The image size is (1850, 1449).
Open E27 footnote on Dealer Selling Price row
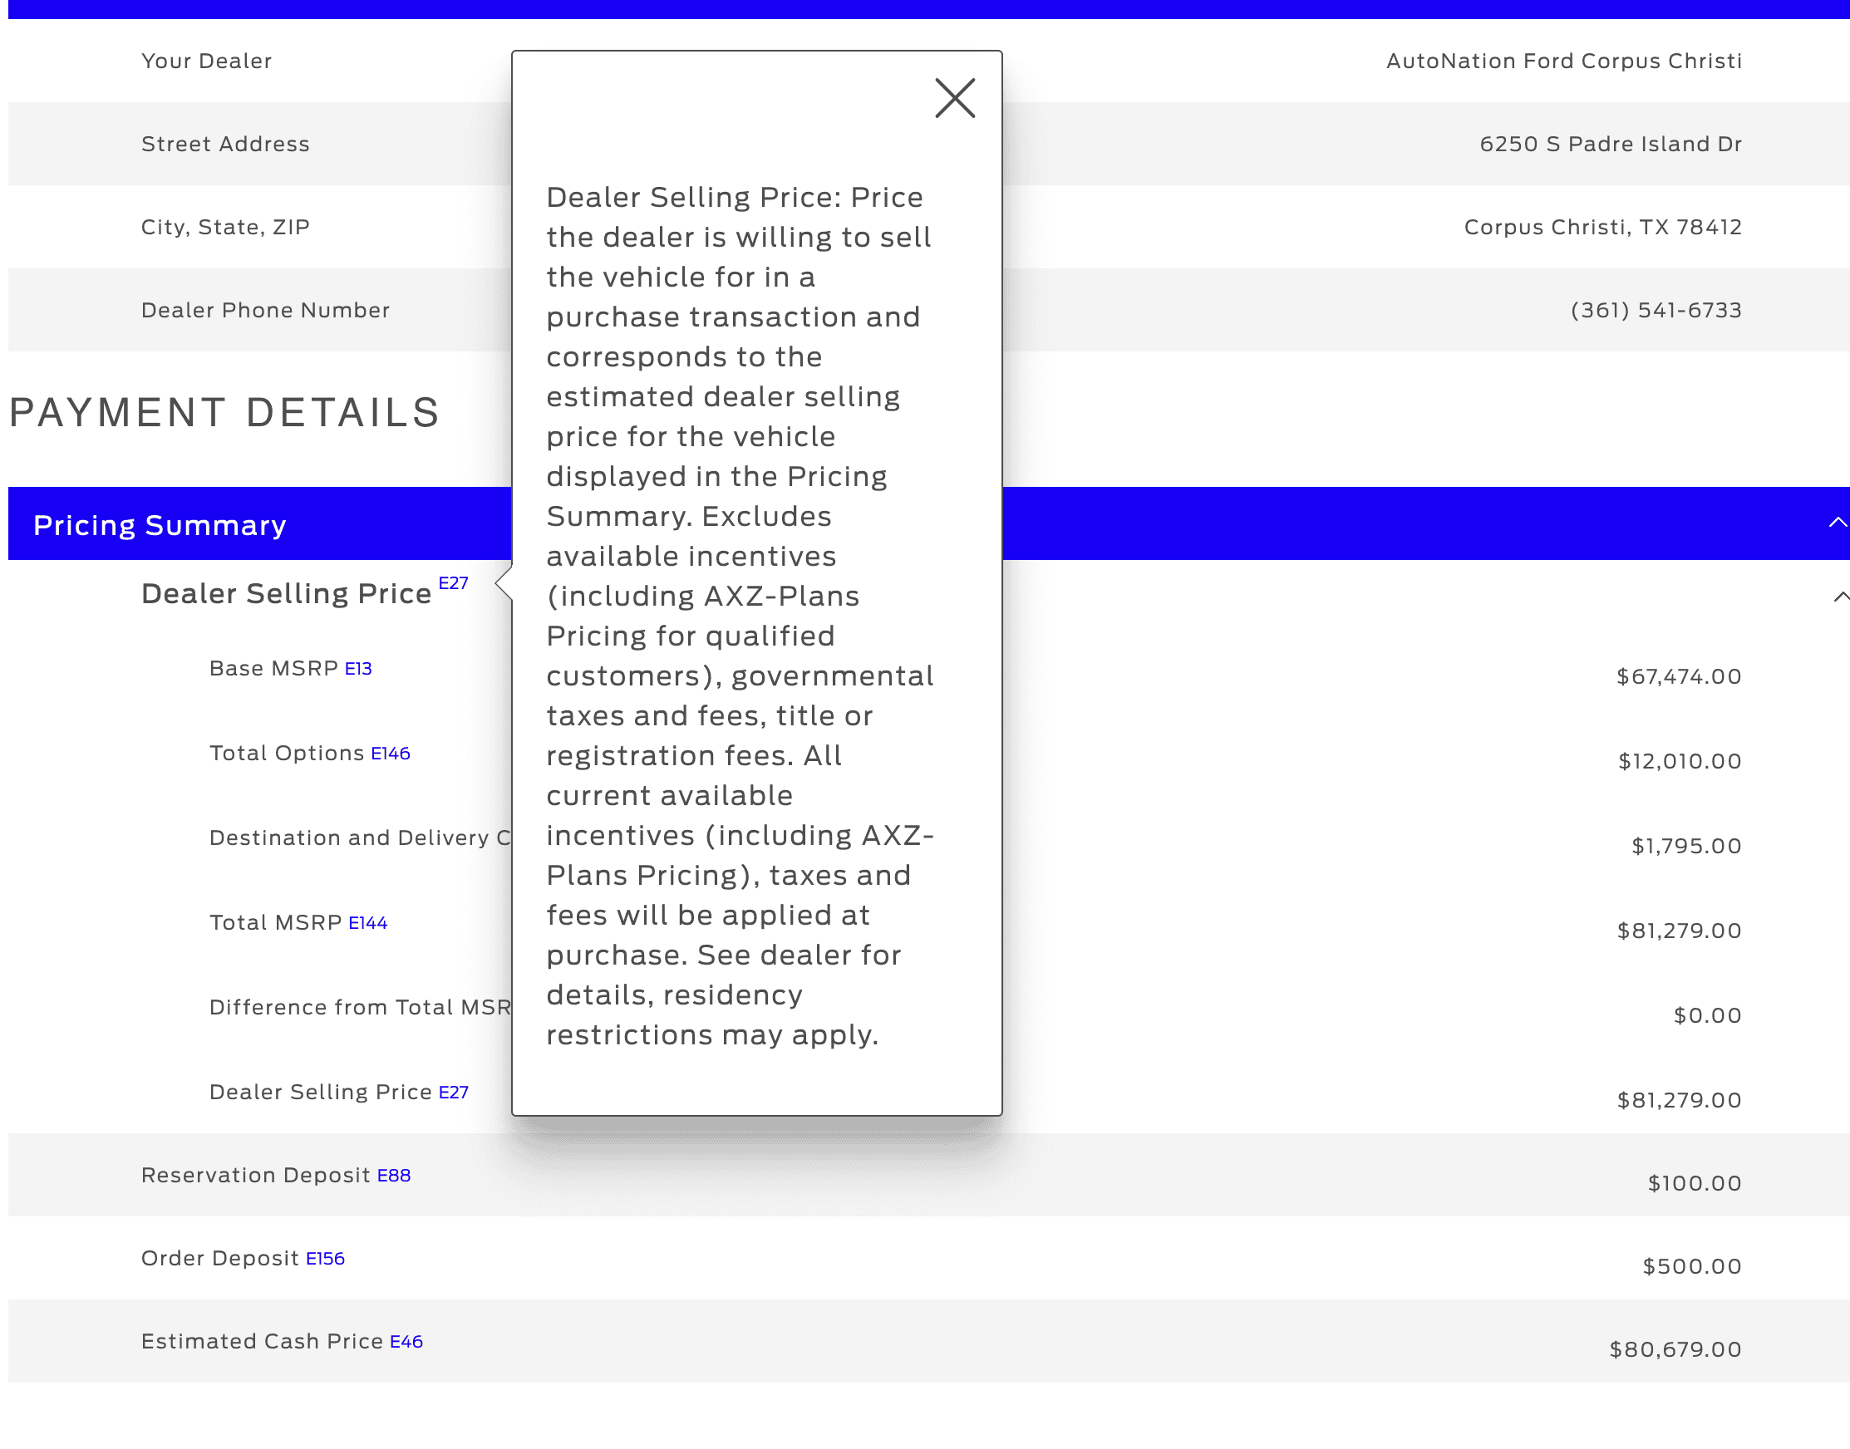[453, 1093]
